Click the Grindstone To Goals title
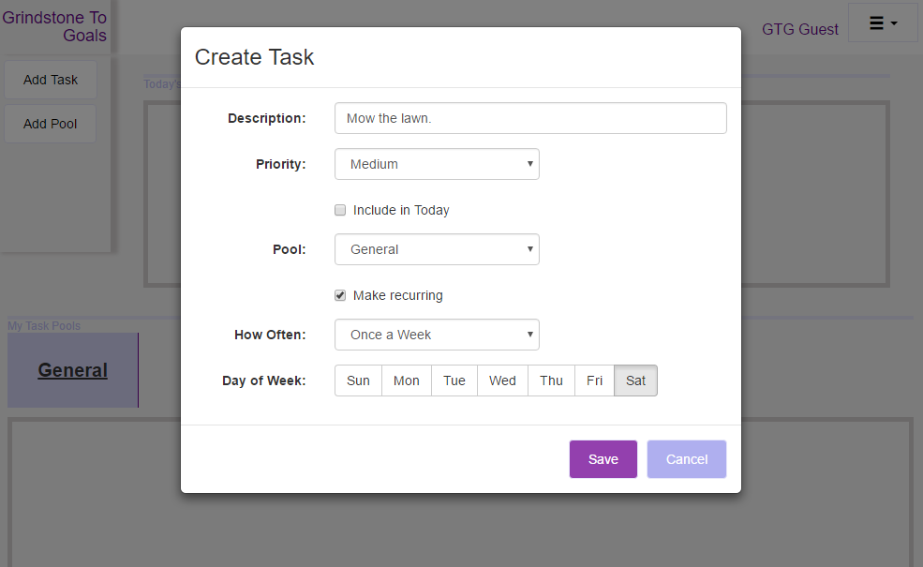Screen dimensions: 923x567 [54, 26]
